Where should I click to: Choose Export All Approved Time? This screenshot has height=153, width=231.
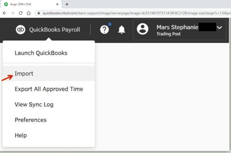pos(49,89)
